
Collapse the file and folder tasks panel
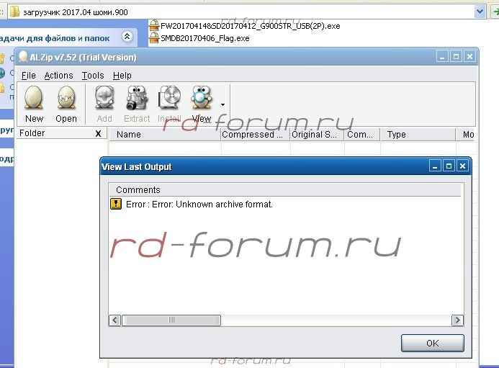click(x=127, y=36)
